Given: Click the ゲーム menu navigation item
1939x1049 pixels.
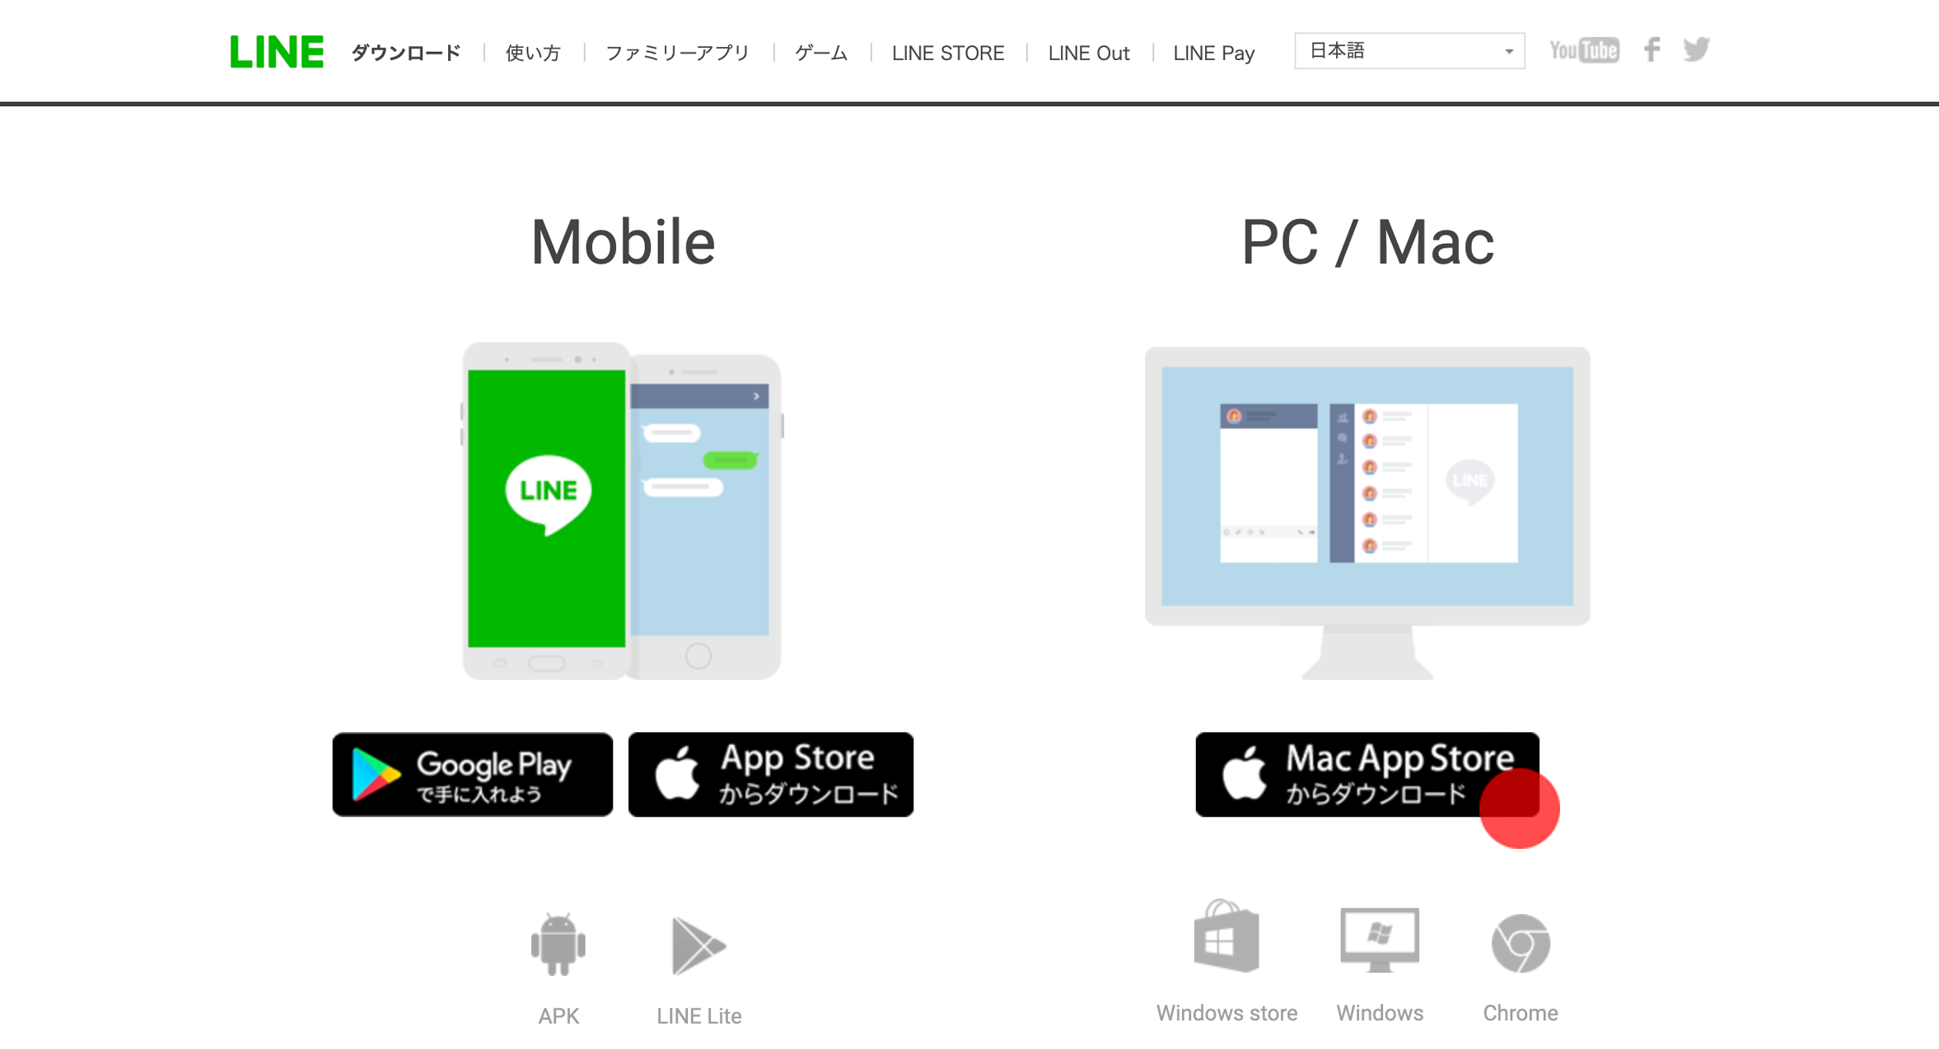Looking at the screenshot, I should (818, 52).
